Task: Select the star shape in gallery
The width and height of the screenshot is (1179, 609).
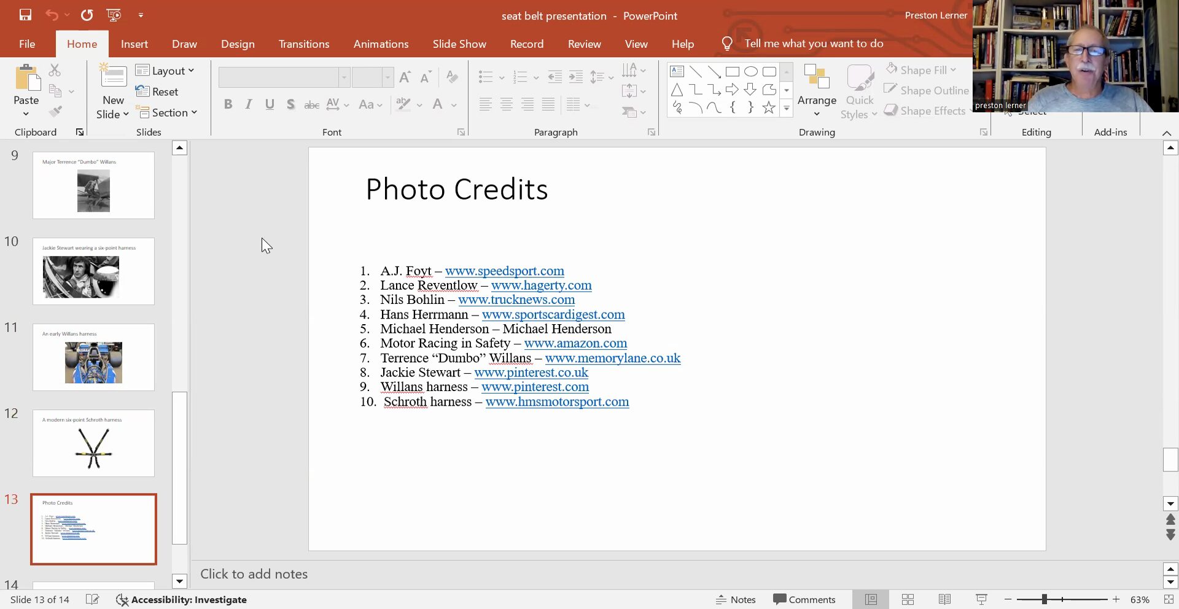Action: pos(768,108)
